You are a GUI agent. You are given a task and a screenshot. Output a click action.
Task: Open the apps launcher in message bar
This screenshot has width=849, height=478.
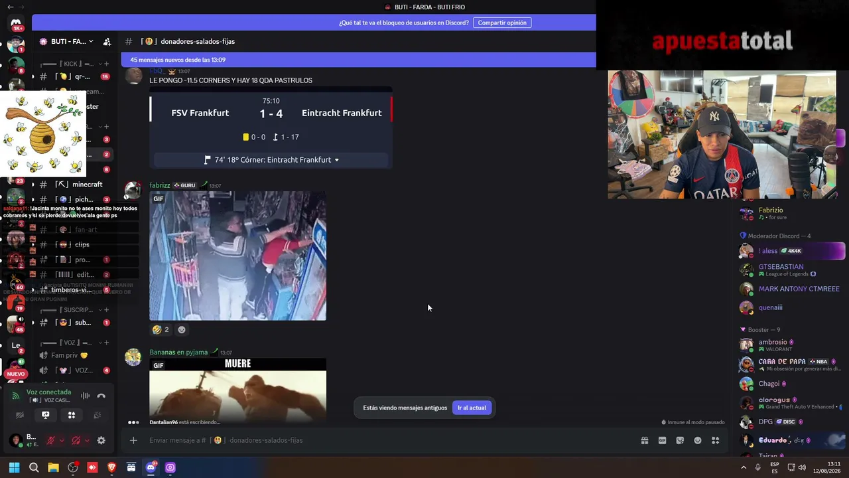tap(716, 440)
